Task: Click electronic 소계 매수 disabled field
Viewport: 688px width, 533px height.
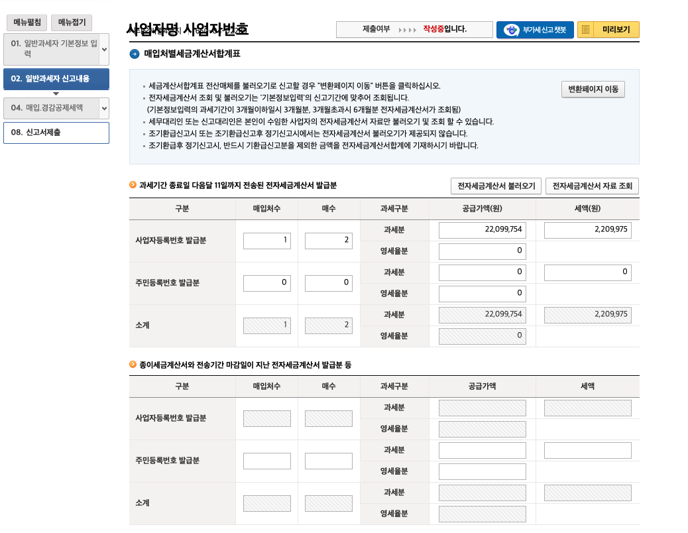Action: pos(329,326)
